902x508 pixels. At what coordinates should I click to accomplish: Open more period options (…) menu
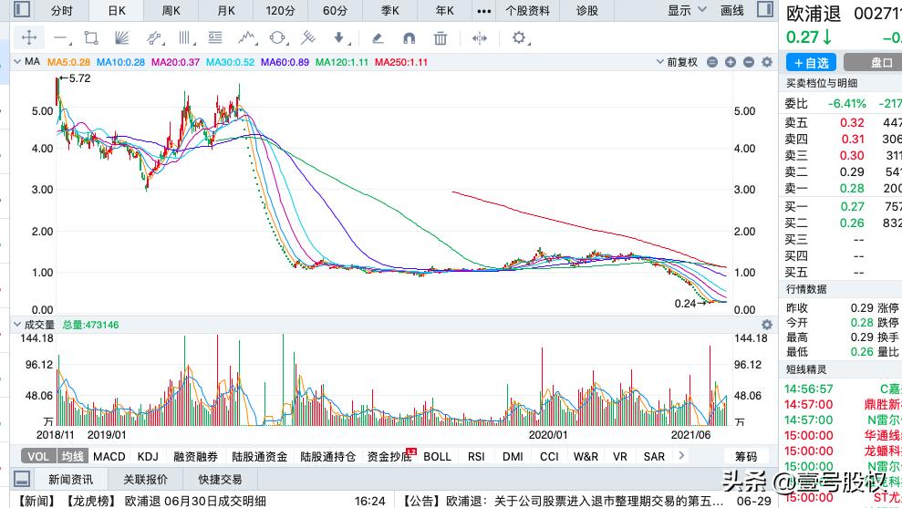484,10
